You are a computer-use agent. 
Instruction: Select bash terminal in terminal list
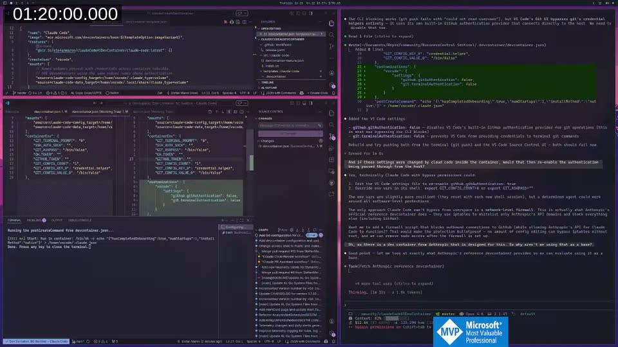[236, 233]
